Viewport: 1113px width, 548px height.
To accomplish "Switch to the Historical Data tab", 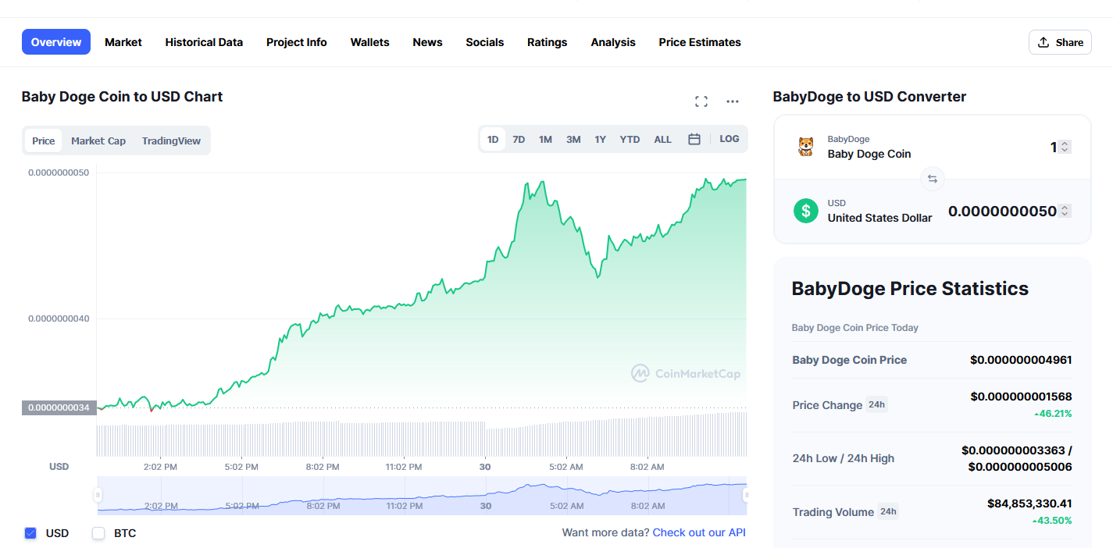I will (x=204, y=42).
